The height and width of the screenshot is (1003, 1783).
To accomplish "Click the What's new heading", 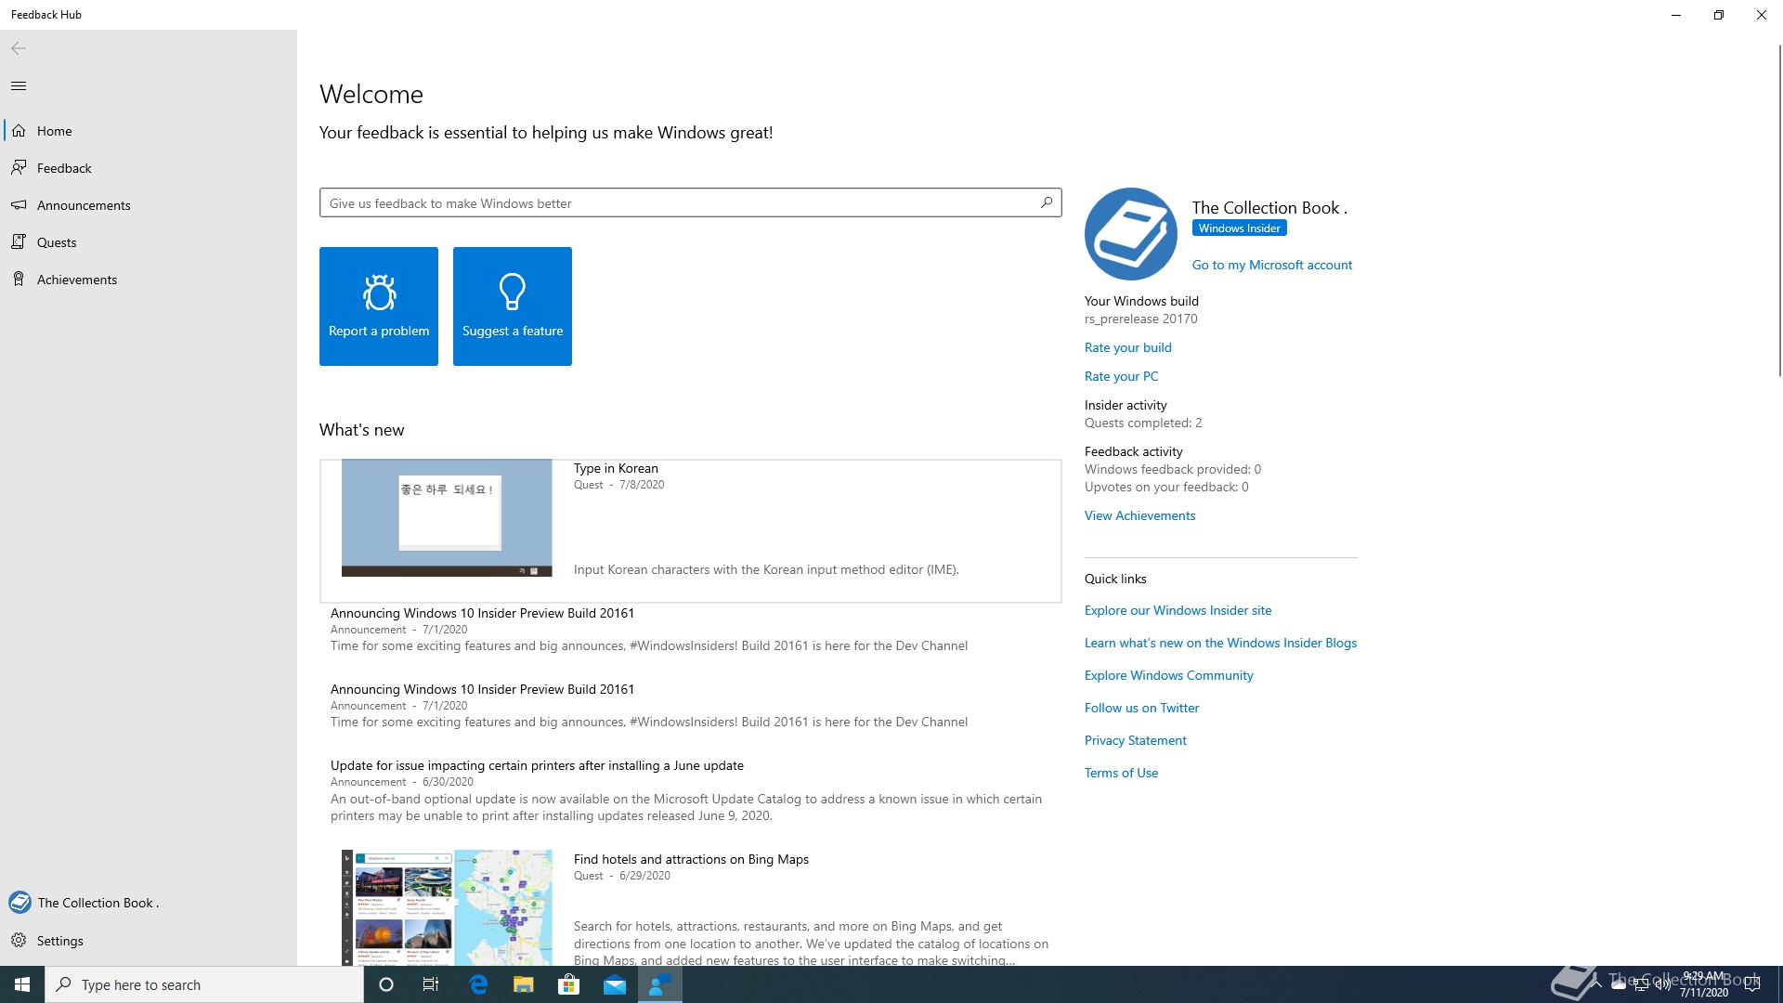I will pos(362,430).
